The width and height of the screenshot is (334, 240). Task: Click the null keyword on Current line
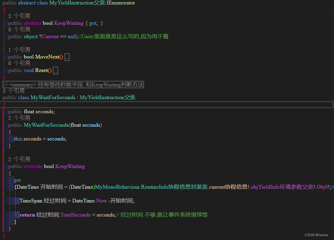pos(71,36)
